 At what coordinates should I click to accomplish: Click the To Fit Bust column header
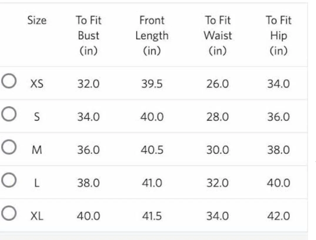click(88, 36)
